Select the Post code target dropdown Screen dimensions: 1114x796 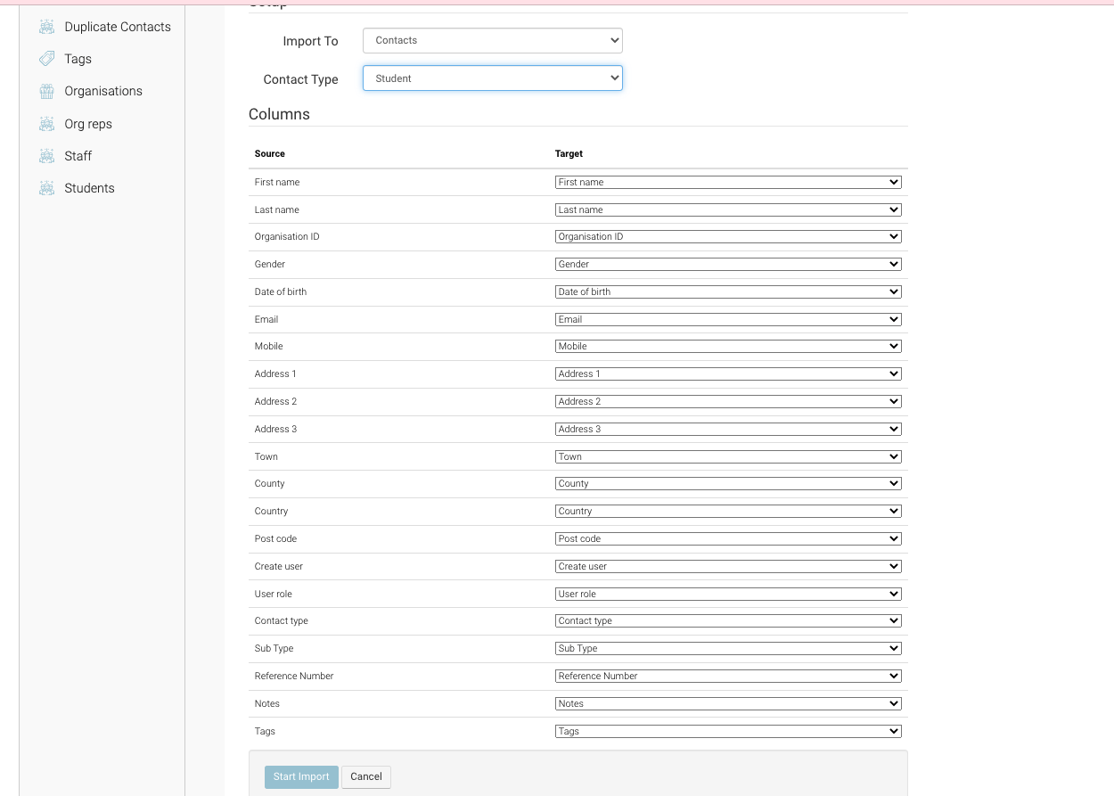(x=727, y=538)
